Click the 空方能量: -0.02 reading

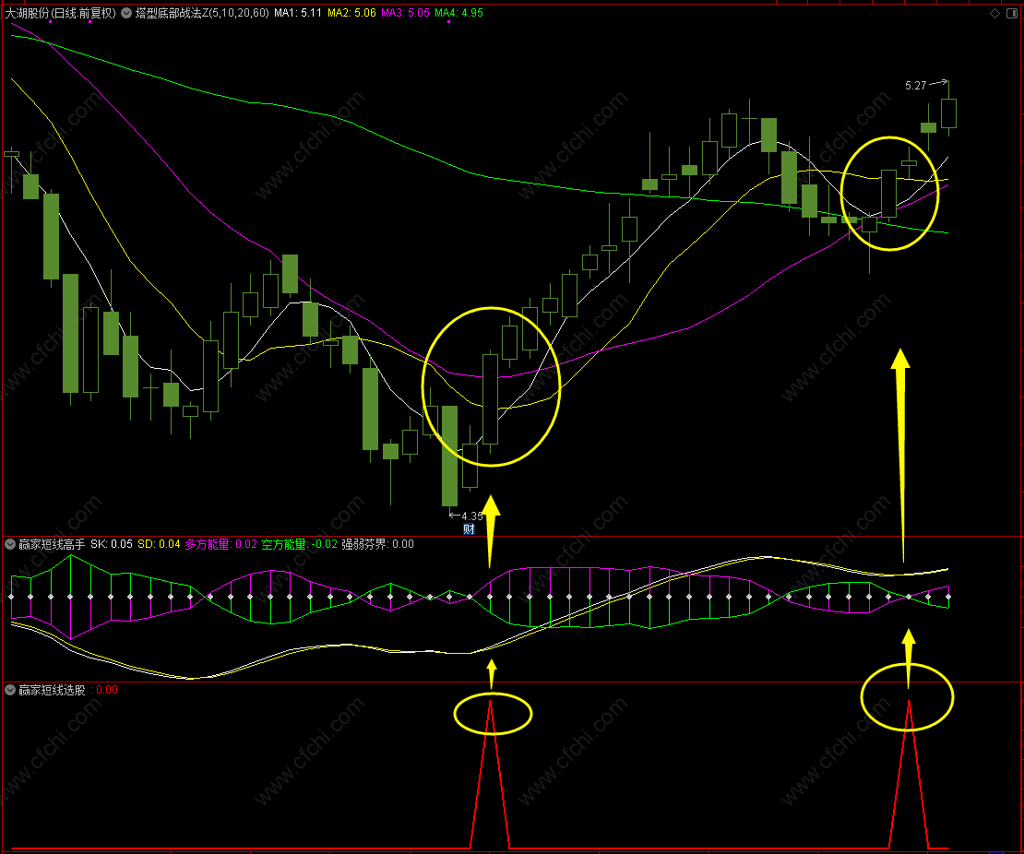(300, 544)
